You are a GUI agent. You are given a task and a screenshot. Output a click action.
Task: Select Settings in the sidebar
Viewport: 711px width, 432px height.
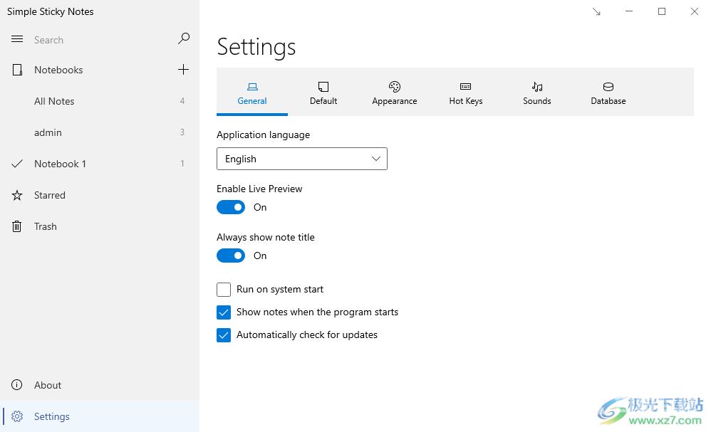coord(100,416)
